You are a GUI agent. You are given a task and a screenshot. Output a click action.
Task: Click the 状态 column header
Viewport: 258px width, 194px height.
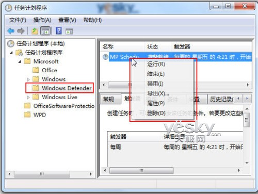click(x=157, y=46)
